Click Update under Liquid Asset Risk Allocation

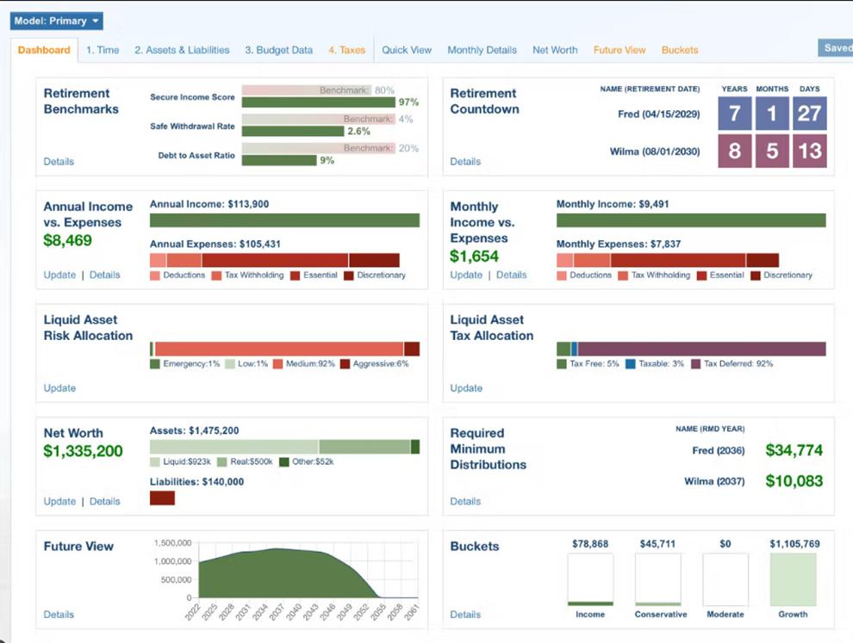[x=59, y=388]
